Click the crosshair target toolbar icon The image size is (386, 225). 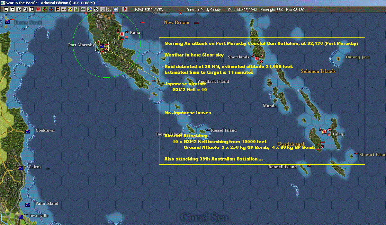(x=96, y=9)
